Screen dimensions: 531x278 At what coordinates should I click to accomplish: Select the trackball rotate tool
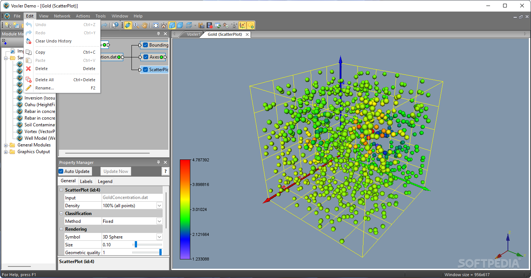point(128,25)
